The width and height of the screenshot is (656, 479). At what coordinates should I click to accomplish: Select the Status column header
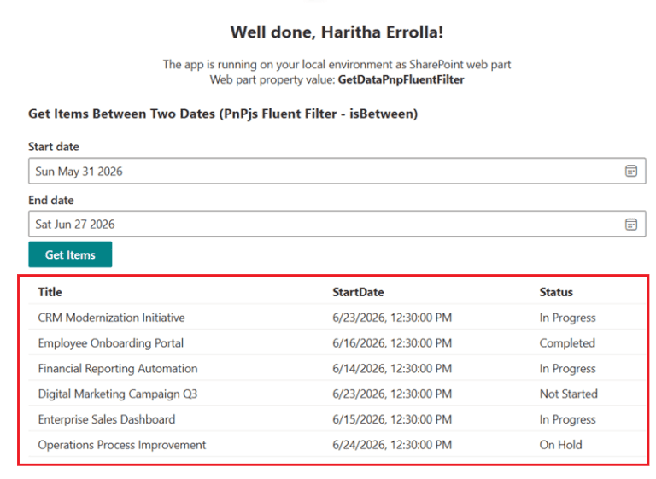point(556,292)
